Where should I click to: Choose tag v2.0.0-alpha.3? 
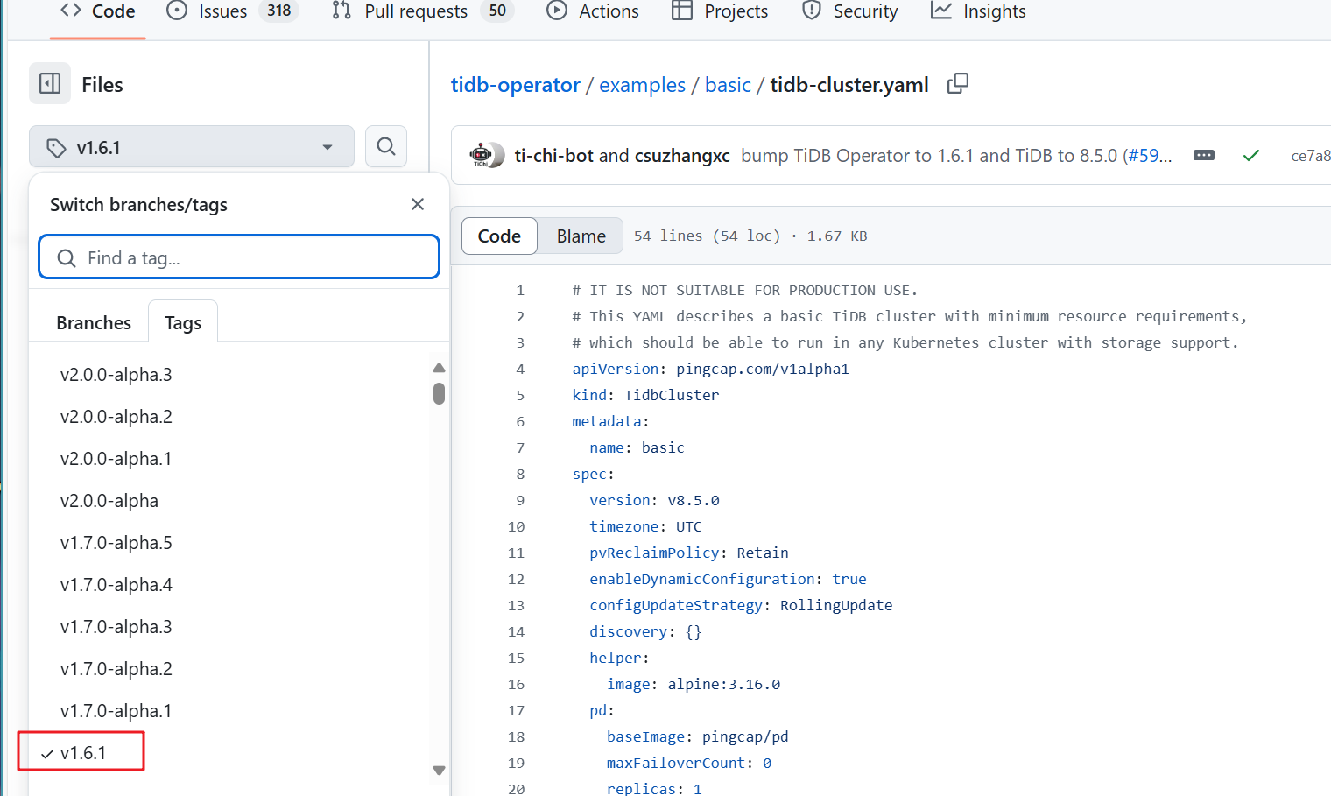[116, 375]
